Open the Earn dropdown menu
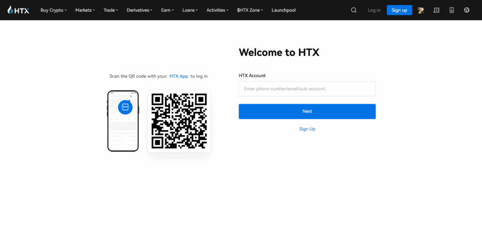Image resolution: width=482 pixels, height=229 pixels. click(x=167, y=10)
